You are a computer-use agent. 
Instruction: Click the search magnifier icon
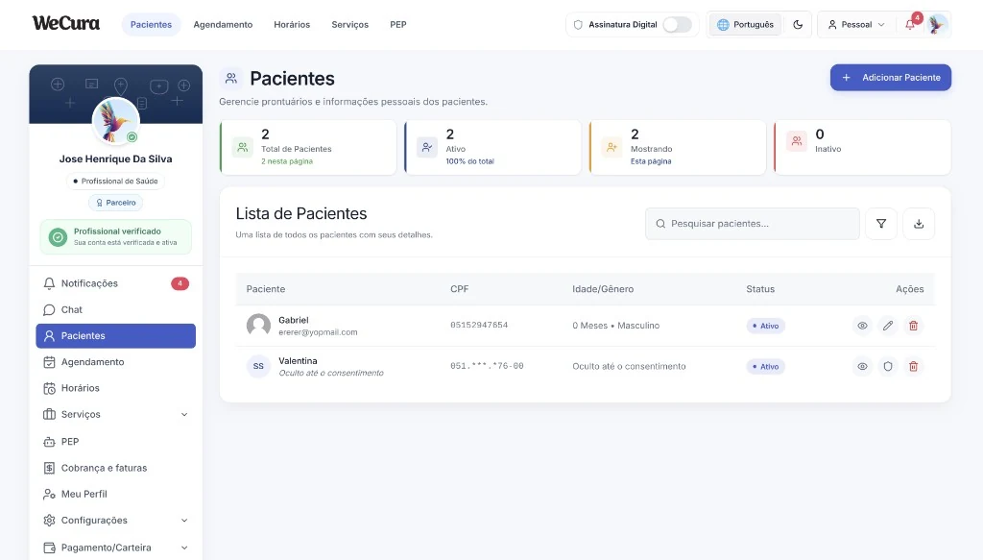(660, 223)
